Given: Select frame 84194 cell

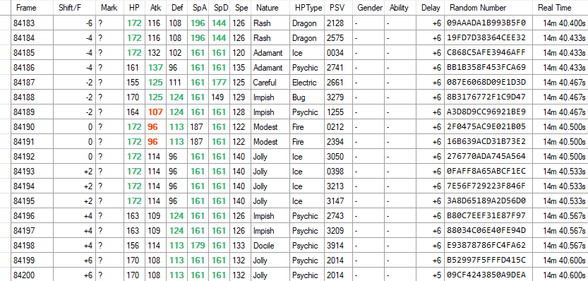Looking at the screenshot, I should click(x=32, y=186).
